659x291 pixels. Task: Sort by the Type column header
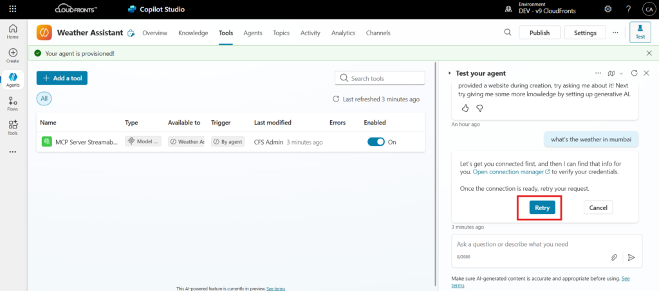click(131, 123)
